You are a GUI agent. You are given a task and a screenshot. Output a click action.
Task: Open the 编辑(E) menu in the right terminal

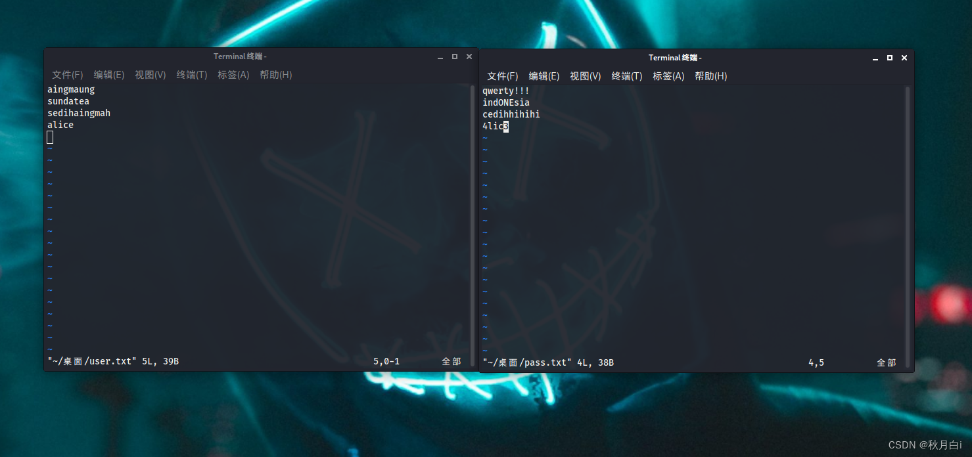[x=544, y=76]
